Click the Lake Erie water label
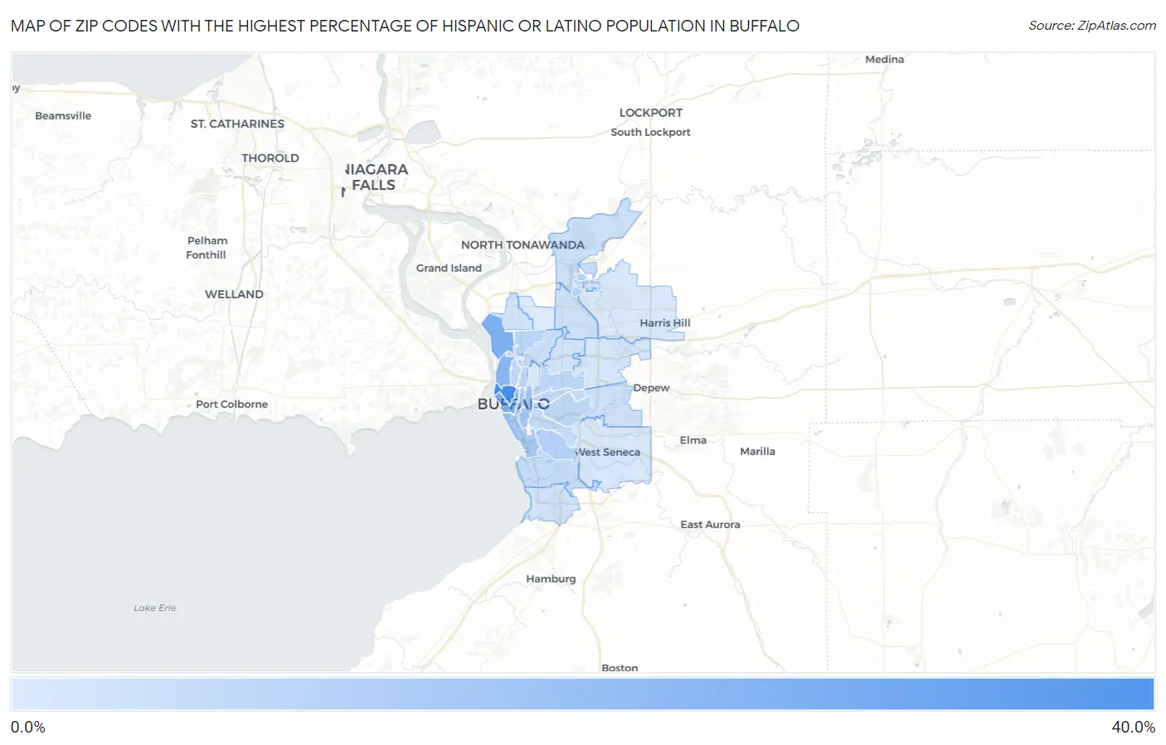The height and width of the screenshot is (745, 1166). 155,608
